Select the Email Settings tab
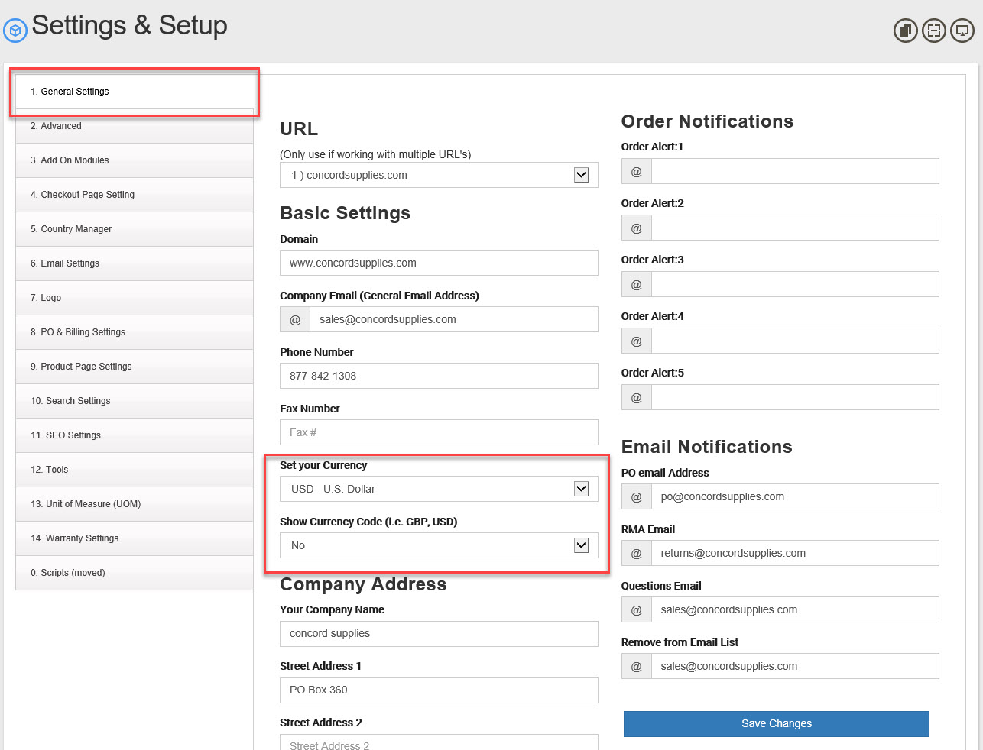Screen dimensions: 983x750 [134, 263]
